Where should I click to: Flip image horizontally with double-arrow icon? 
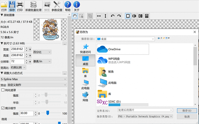99,16
